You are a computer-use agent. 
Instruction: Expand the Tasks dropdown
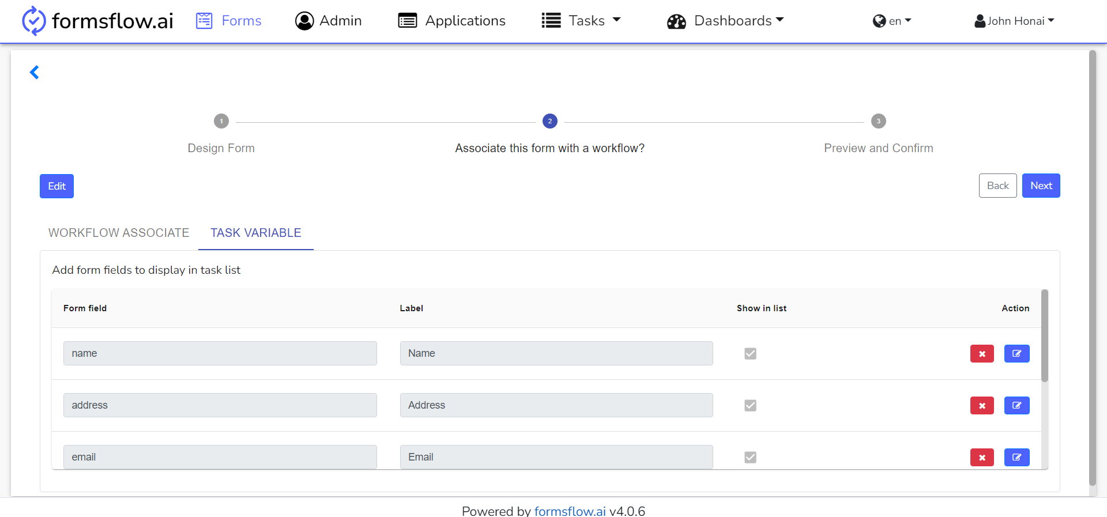[581, 21]
